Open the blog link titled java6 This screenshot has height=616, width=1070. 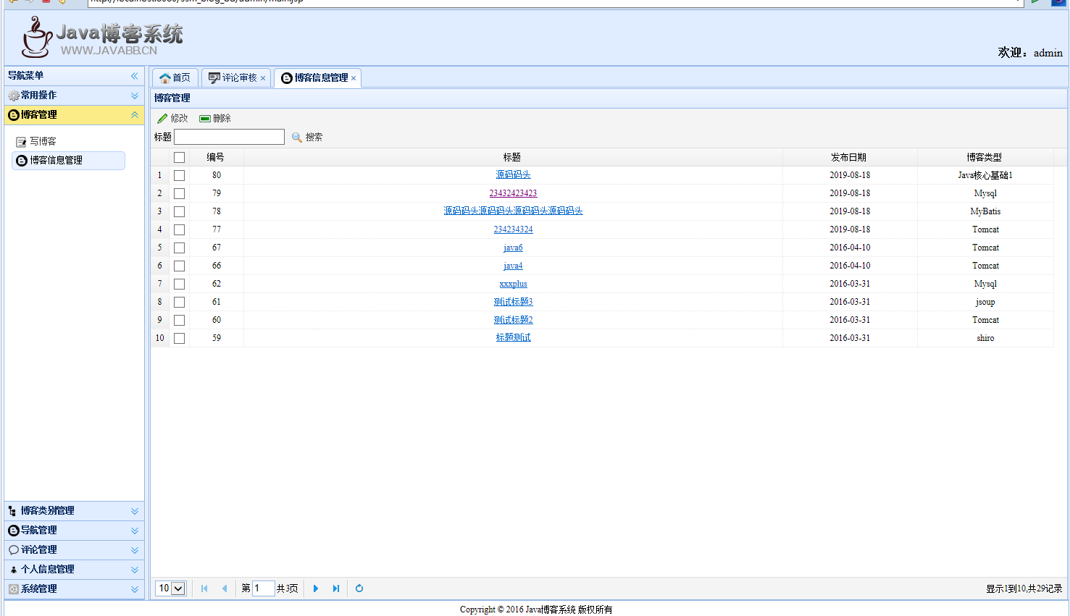pos(513,248)
